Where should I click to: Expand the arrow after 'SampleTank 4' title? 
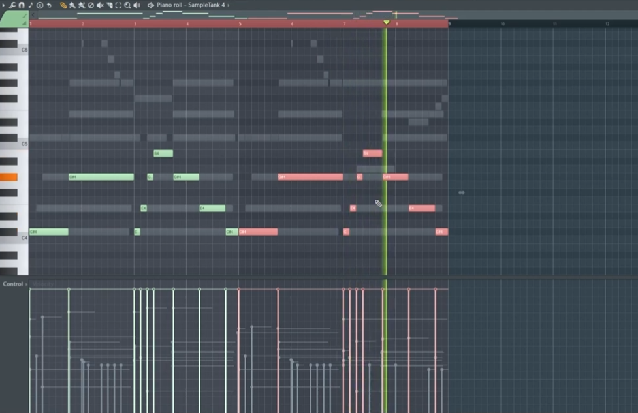tap(229, 5)
